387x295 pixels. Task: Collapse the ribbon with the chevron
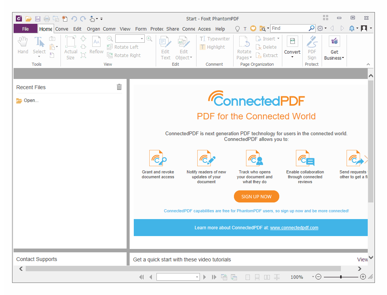pyautogui.click(x=368, y=64)
